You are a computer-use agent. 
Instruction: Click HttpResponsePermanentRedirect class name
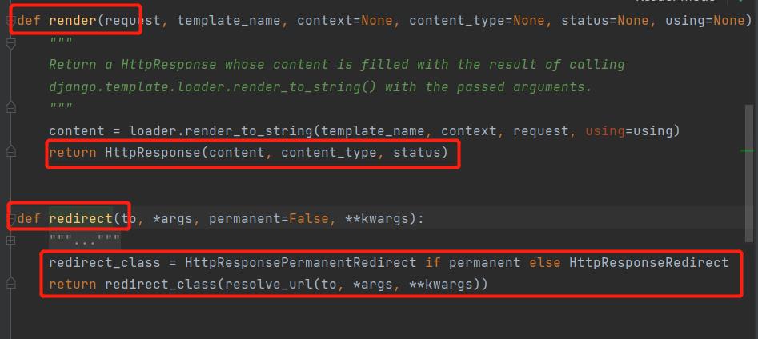(x=300, y=262)
